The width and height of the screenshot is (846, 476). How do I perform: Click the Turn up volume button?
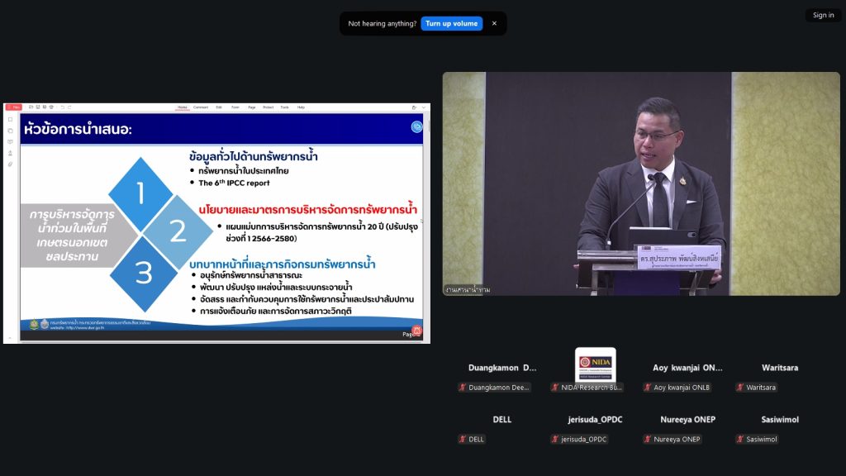tap(452, 23)
